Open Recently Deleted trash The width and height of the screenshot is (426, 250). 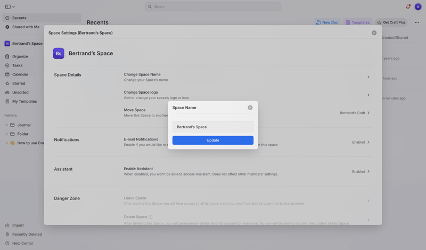click(27, 235)
